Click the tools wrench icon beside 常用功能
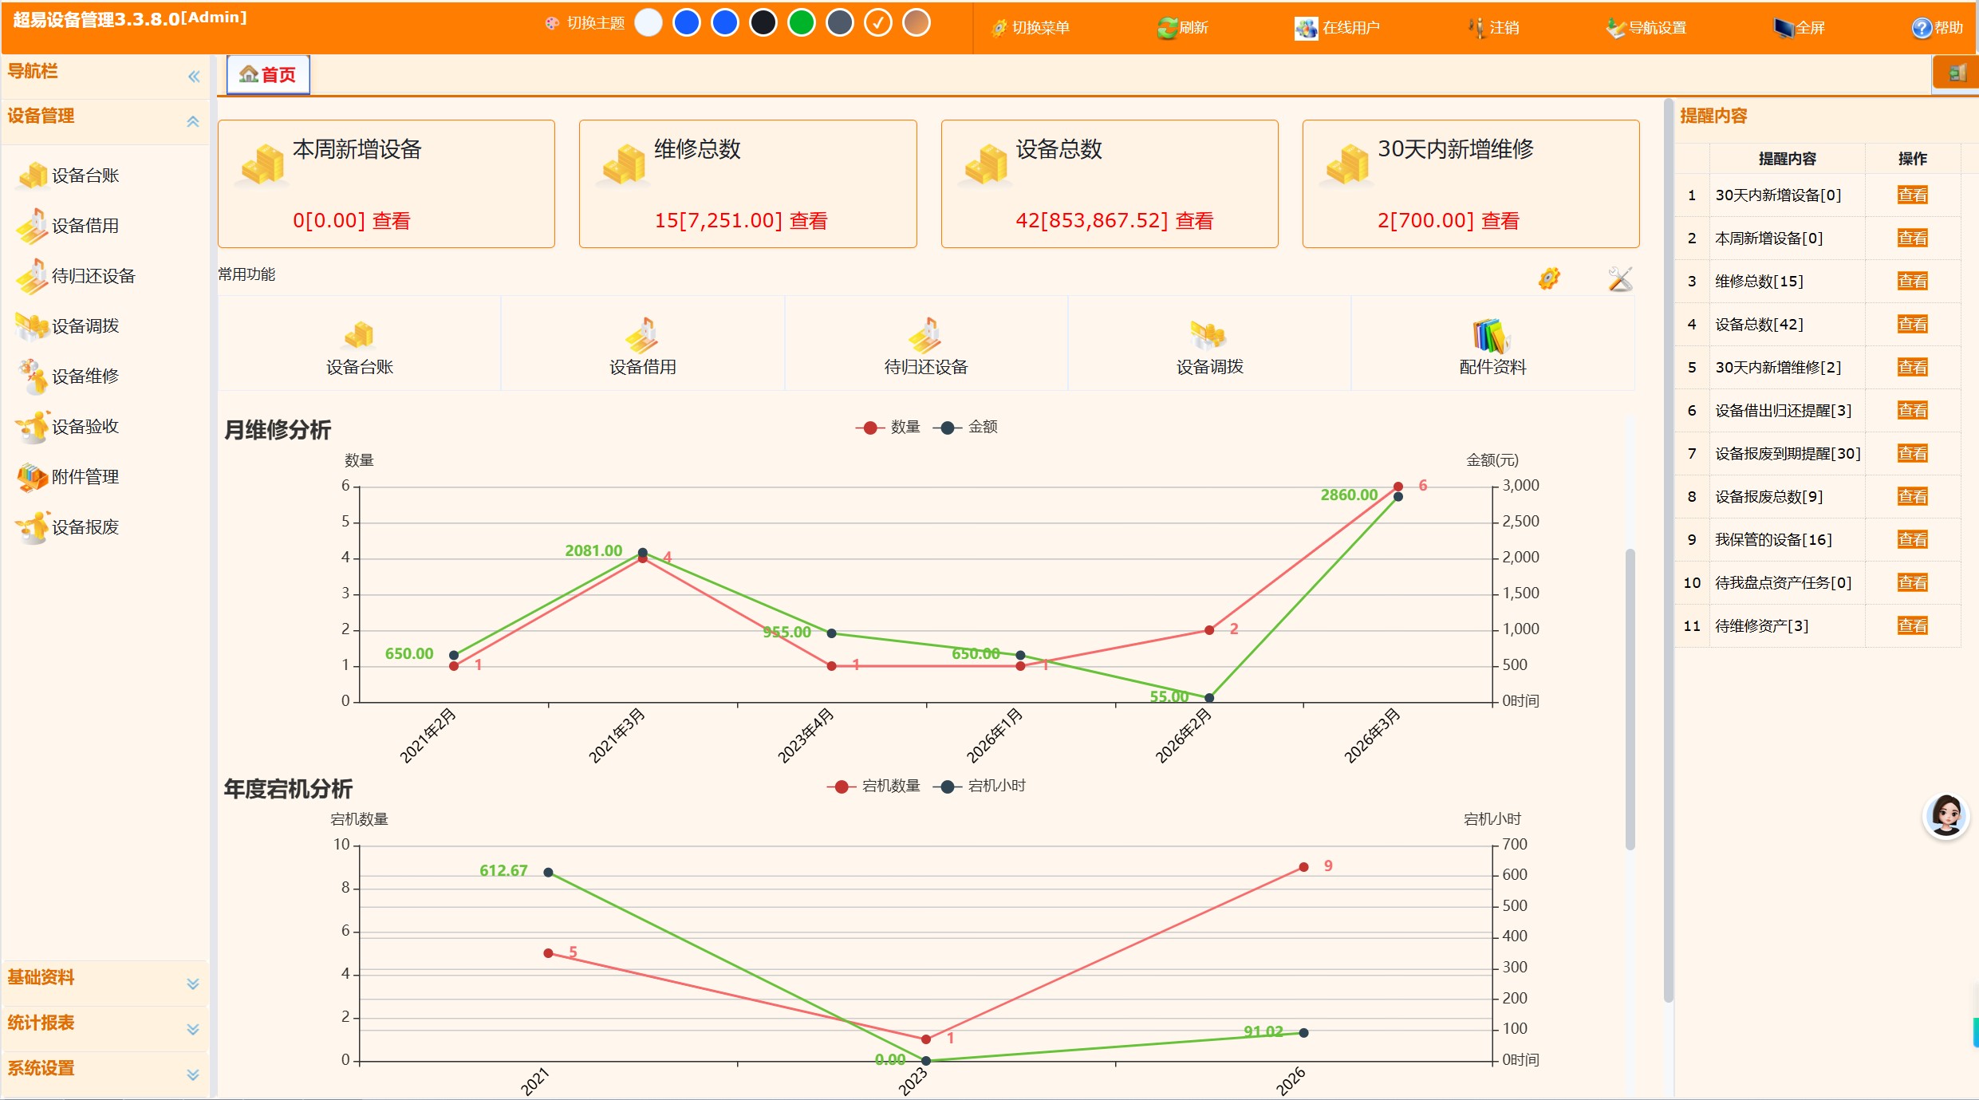Image resolution: width=1979 pixels, height=1100 pixels. click(x=1620, y=278)
